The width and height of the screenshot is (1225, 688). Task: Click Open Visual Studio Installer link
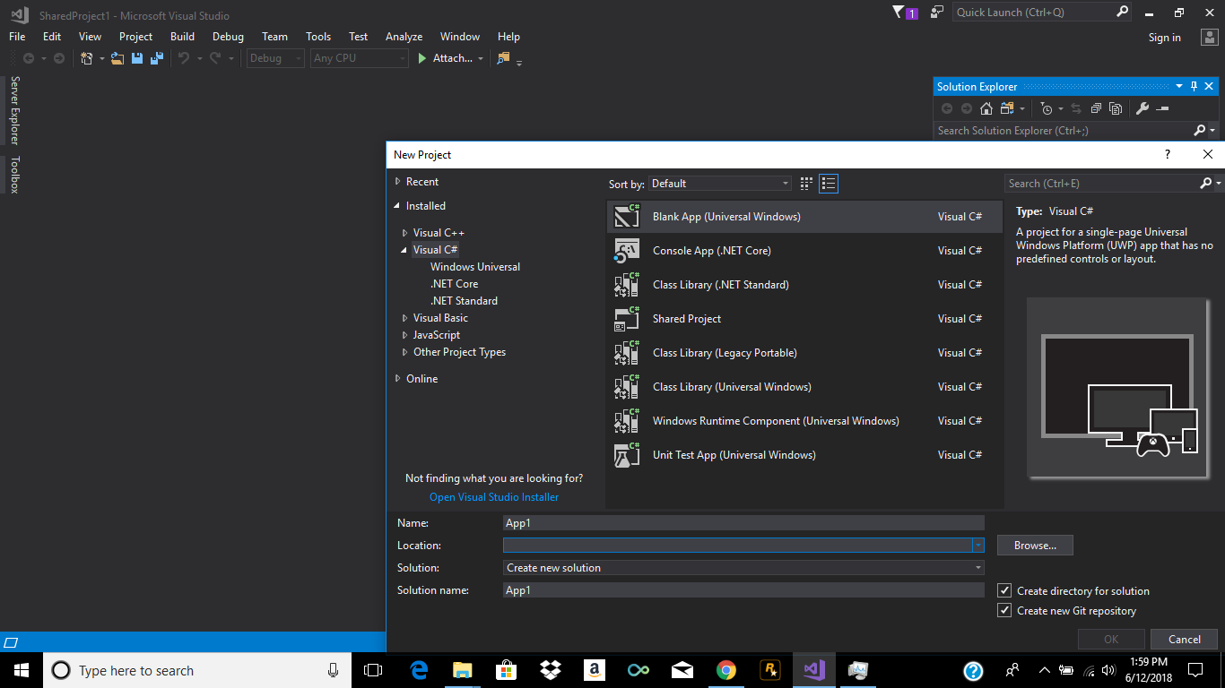coord(493,497)
